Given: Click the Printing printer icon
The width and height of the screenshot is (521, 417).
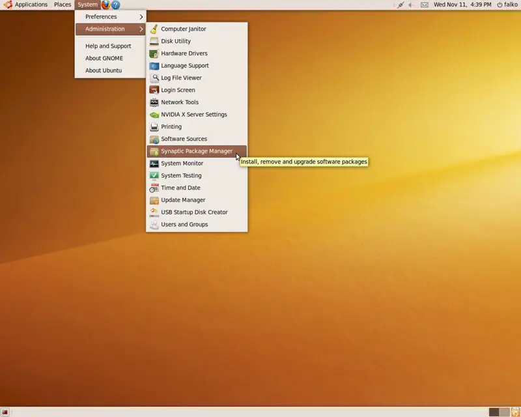Looking at the screenshot, I should coord(154,126).
